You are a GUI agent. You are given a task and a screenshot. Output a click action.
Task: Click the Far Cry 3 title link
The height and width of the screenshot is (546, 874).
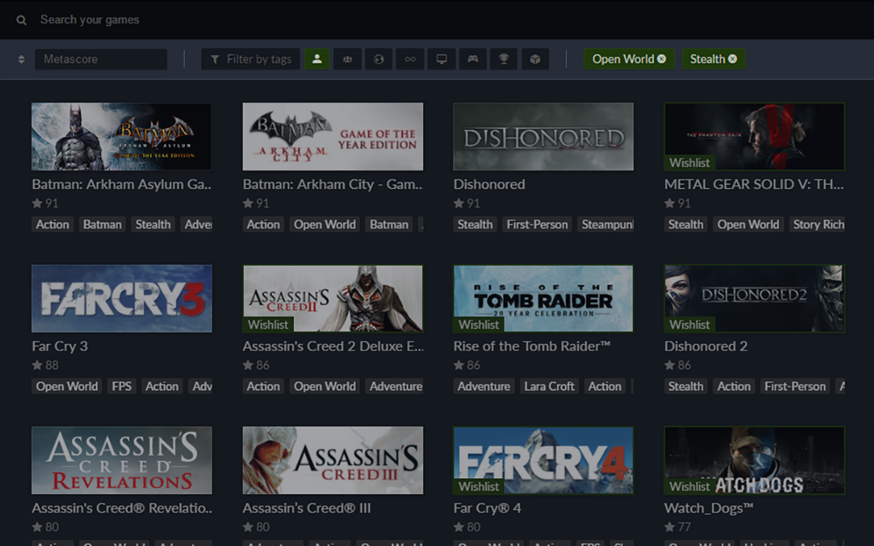tap(60, 346)
